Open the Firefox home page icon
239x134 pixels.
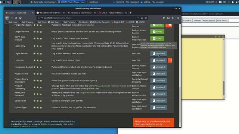point(20,18)
